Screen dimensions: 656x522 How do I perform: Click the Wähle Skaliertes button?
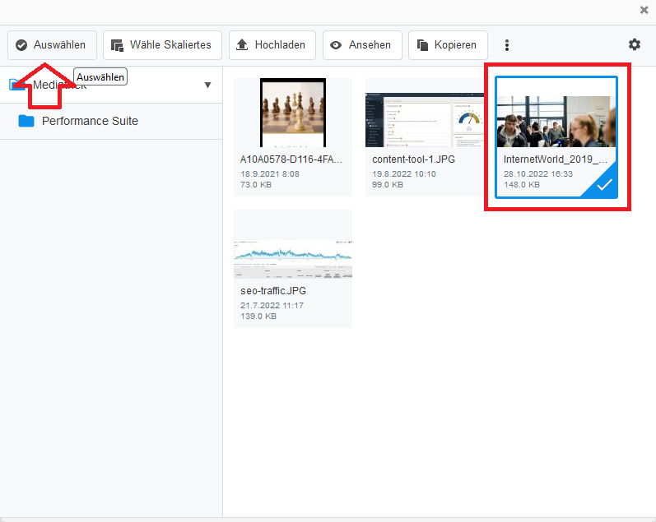pos(162,45)
